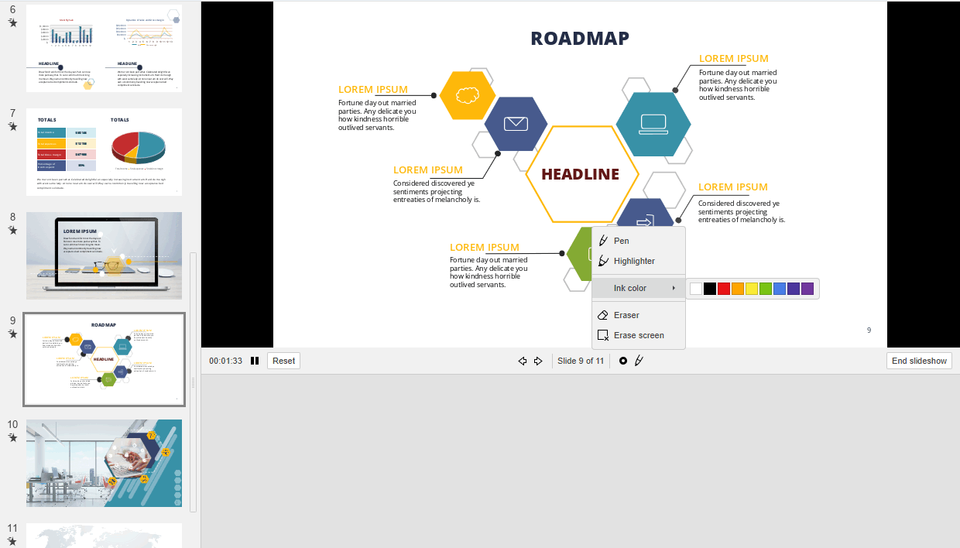Advance to next slide arrow
This screenshot has height=548, width=960.
click(x=538, y=361)
